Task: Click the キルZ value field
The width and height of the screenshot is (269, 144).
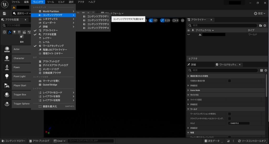Action: [x=239, y=123]
